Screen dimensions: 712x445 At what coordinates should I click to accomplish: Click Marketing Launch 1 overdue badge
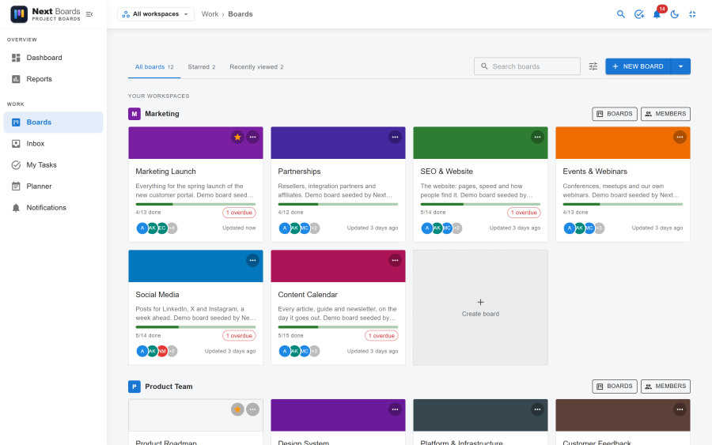[x=239, y=213]
